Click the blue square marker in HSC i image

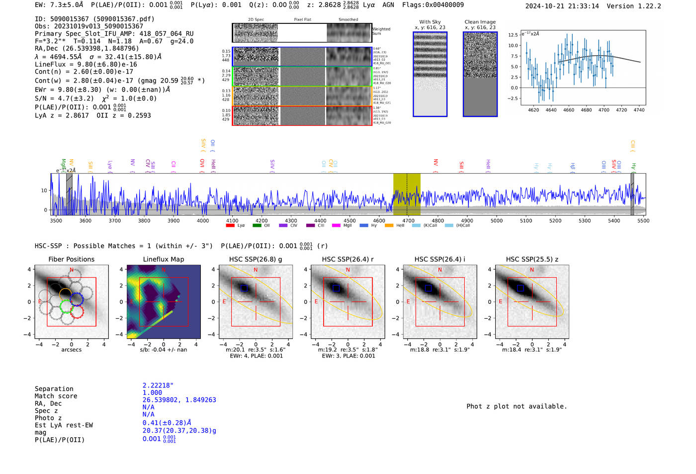pos(428,288)
